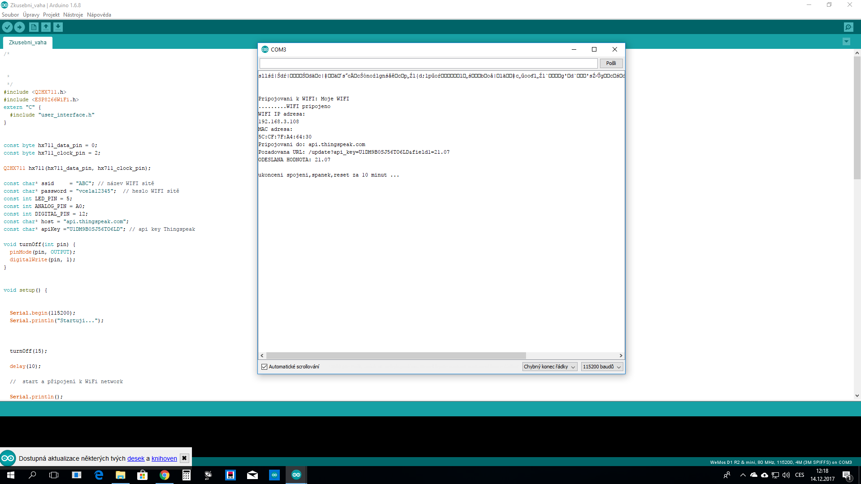Viewport: 861px width, 484px height.
Task: Open Serial Monitor magnifier icon
Action: click(x=848, y=27)
